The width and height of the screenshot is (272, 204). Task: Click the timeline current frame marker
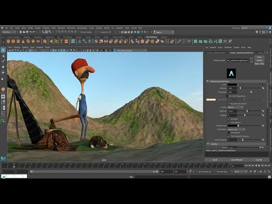tap(14, 166)
